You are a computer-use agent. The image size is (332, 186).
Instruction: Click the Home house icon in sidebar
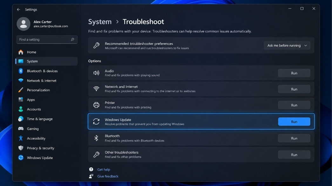pos(21,52)
